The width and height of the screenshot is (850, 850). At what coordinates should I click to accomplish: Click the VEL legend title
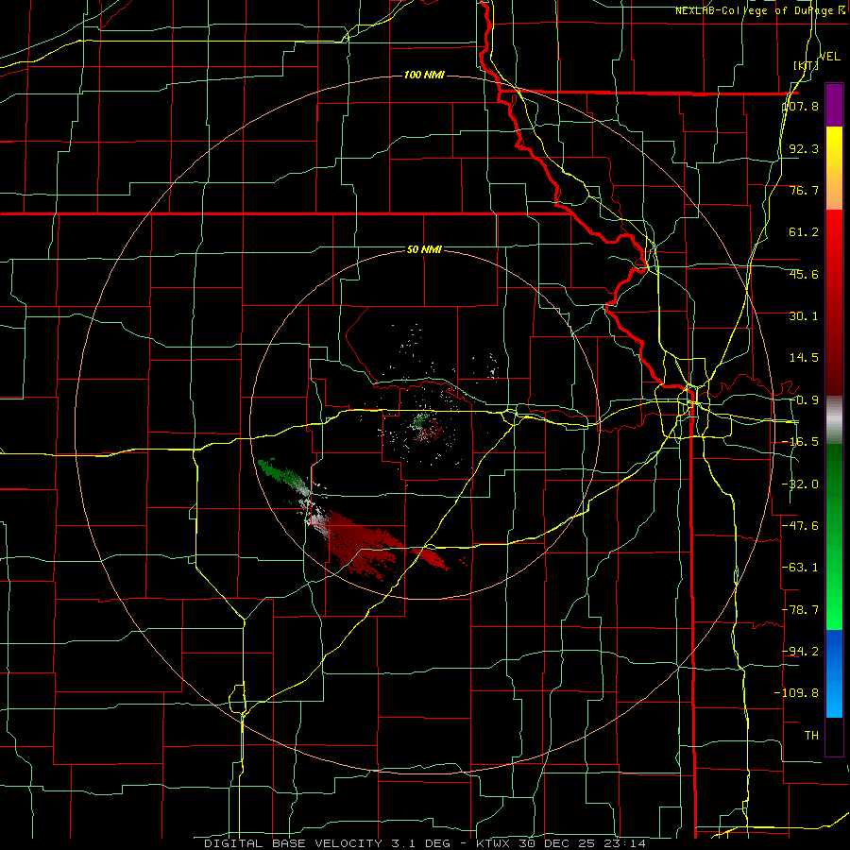829,57
